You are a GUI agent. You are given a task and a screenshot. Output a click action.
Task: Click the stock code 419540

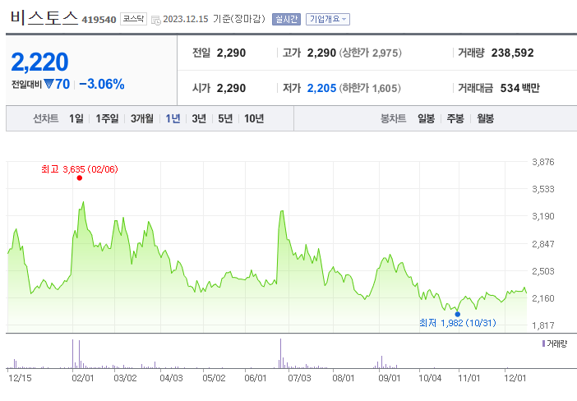pos(99,20)
